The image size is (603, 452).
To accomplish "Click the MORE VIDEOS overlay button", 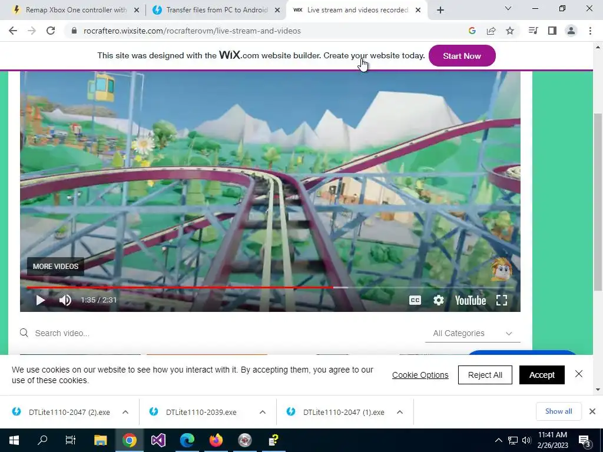I will point(55,267).
